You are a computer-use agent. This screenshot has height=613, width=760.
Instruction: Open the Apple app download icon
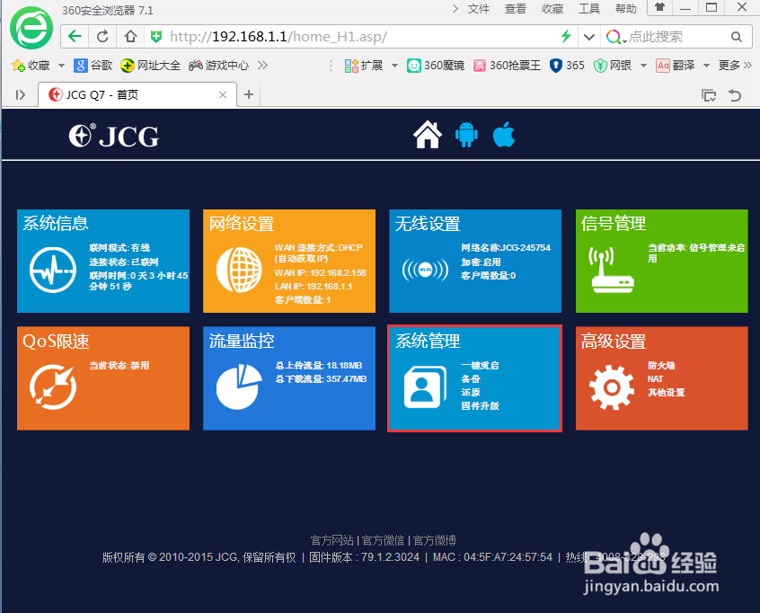[x=503, y=133]
